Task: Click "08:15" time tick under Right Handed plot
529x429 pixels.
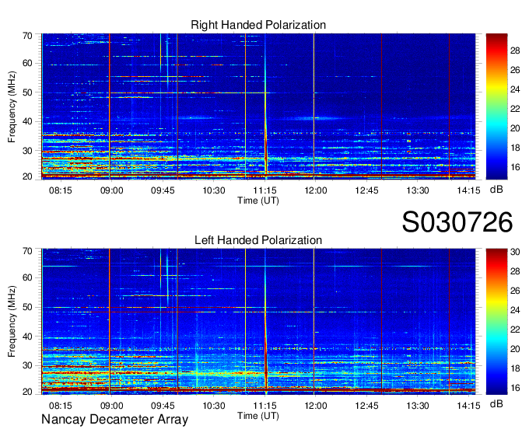Action: [61, 190]
